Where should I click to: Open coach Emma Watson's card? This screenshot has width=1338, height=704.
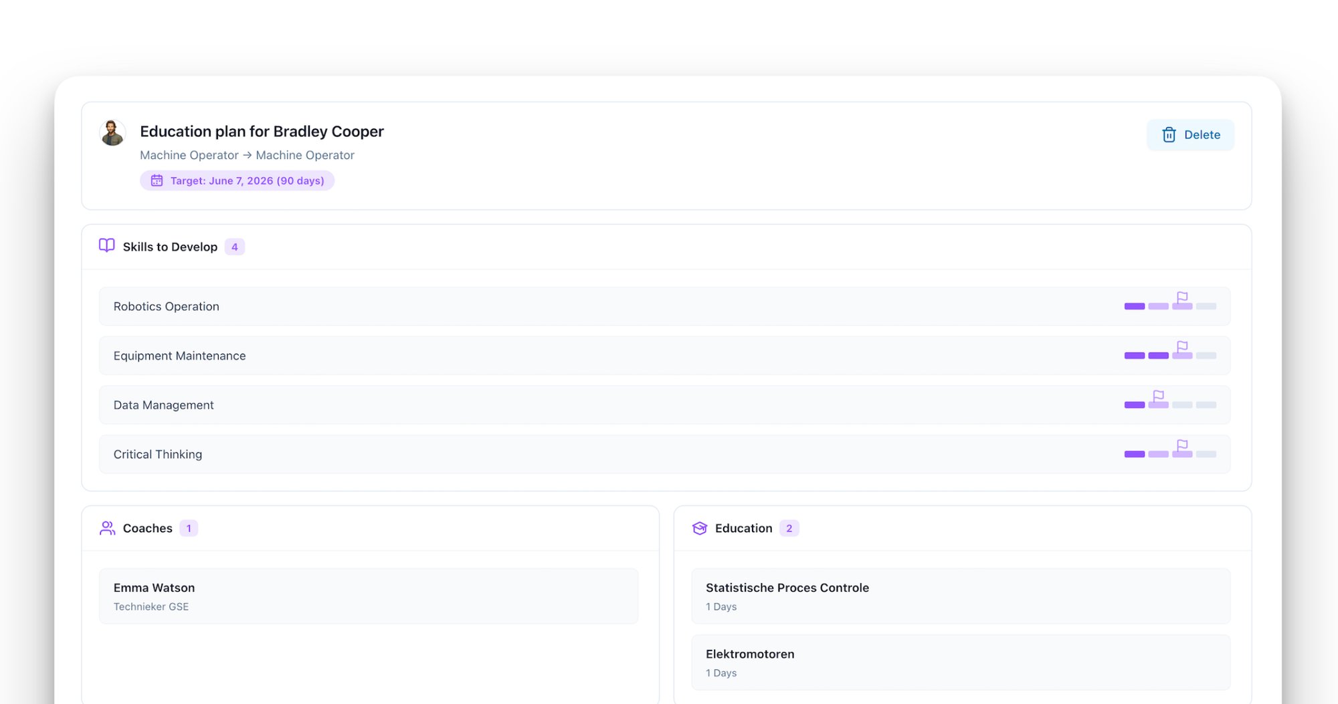point(368,596)
